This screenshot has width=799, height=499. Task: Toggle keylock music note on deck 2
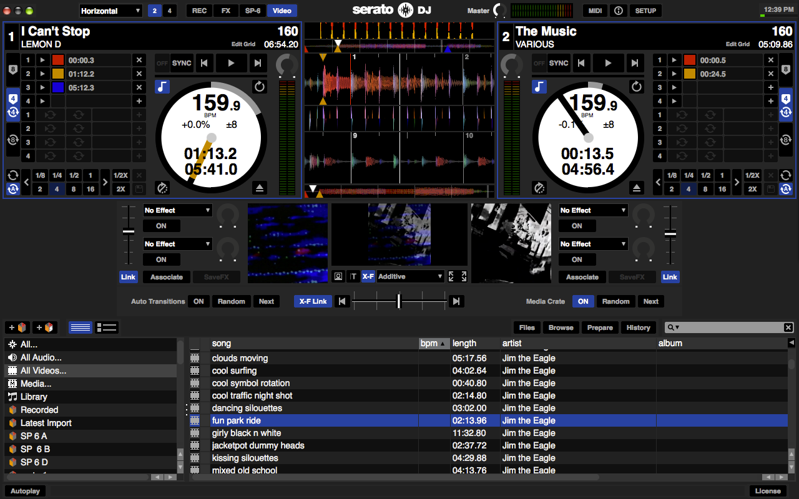pos(539,87)
